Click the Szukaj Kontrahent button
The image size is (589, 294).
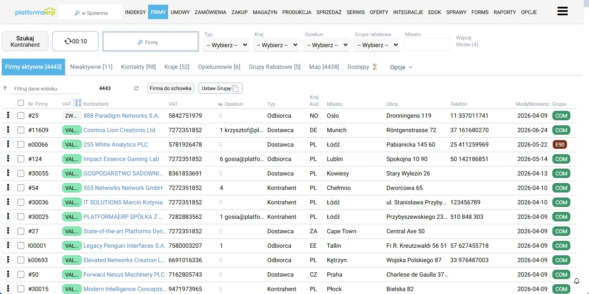pos(25,41)
